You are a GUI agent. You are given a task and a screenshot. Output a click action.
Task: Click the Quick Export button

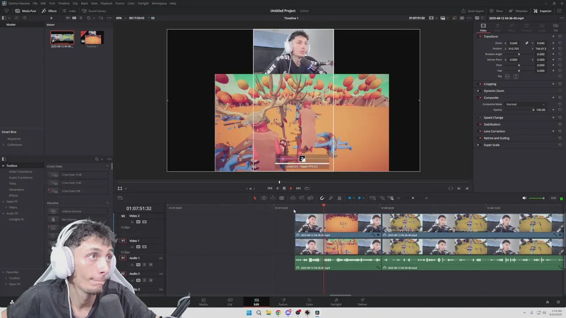473,11
